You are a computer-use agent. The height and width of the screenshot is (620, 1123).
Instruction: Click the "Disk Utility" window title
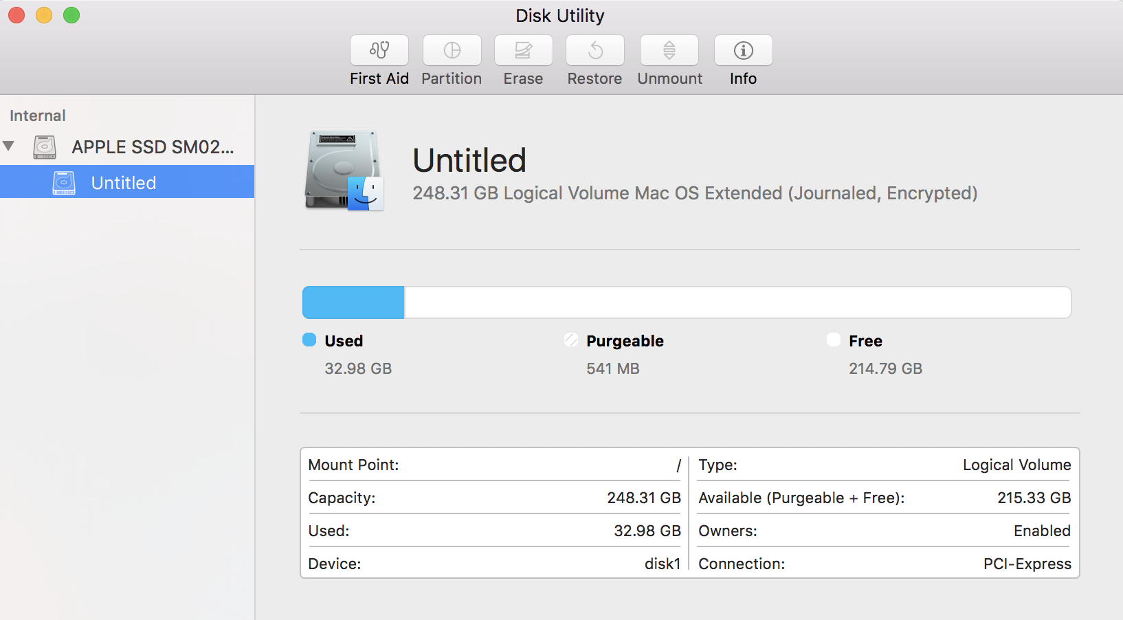coord(560,15)
